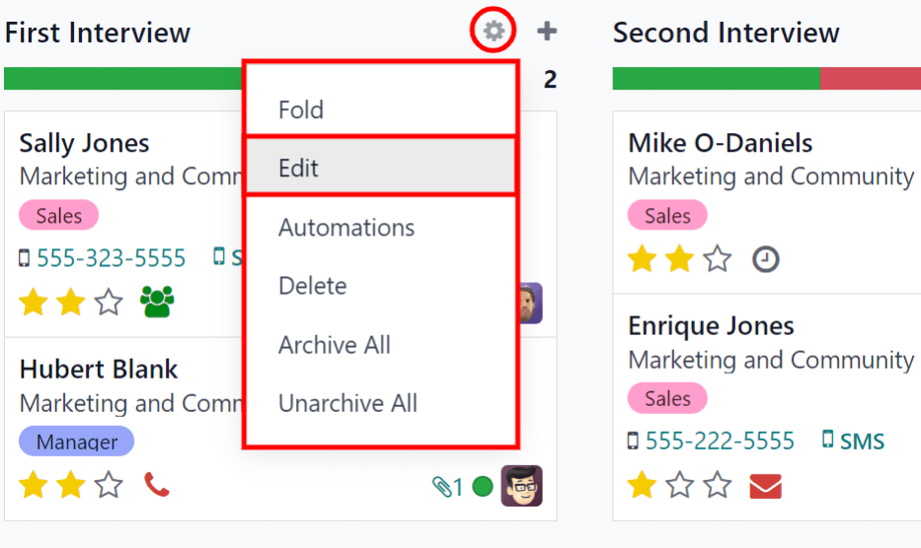This screenshot has width=921, height=548.
Task: Click the red phone icon on Hubert Blank card
Action: click(157, 484)
